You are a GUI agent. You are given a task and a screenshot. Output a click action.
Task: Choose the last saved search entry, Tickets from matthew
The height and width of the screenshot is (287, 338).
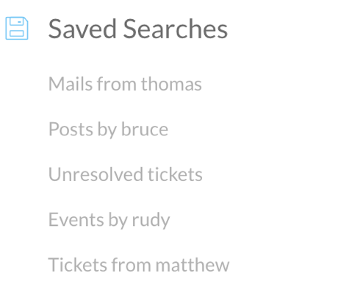(x=139, y=265)
